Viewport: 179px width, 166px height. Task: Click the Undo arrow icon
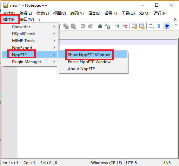(x=83, y=26)
